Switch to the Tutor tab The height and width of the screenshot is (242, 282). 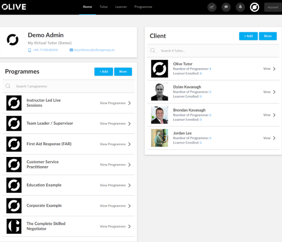(103, 7)
